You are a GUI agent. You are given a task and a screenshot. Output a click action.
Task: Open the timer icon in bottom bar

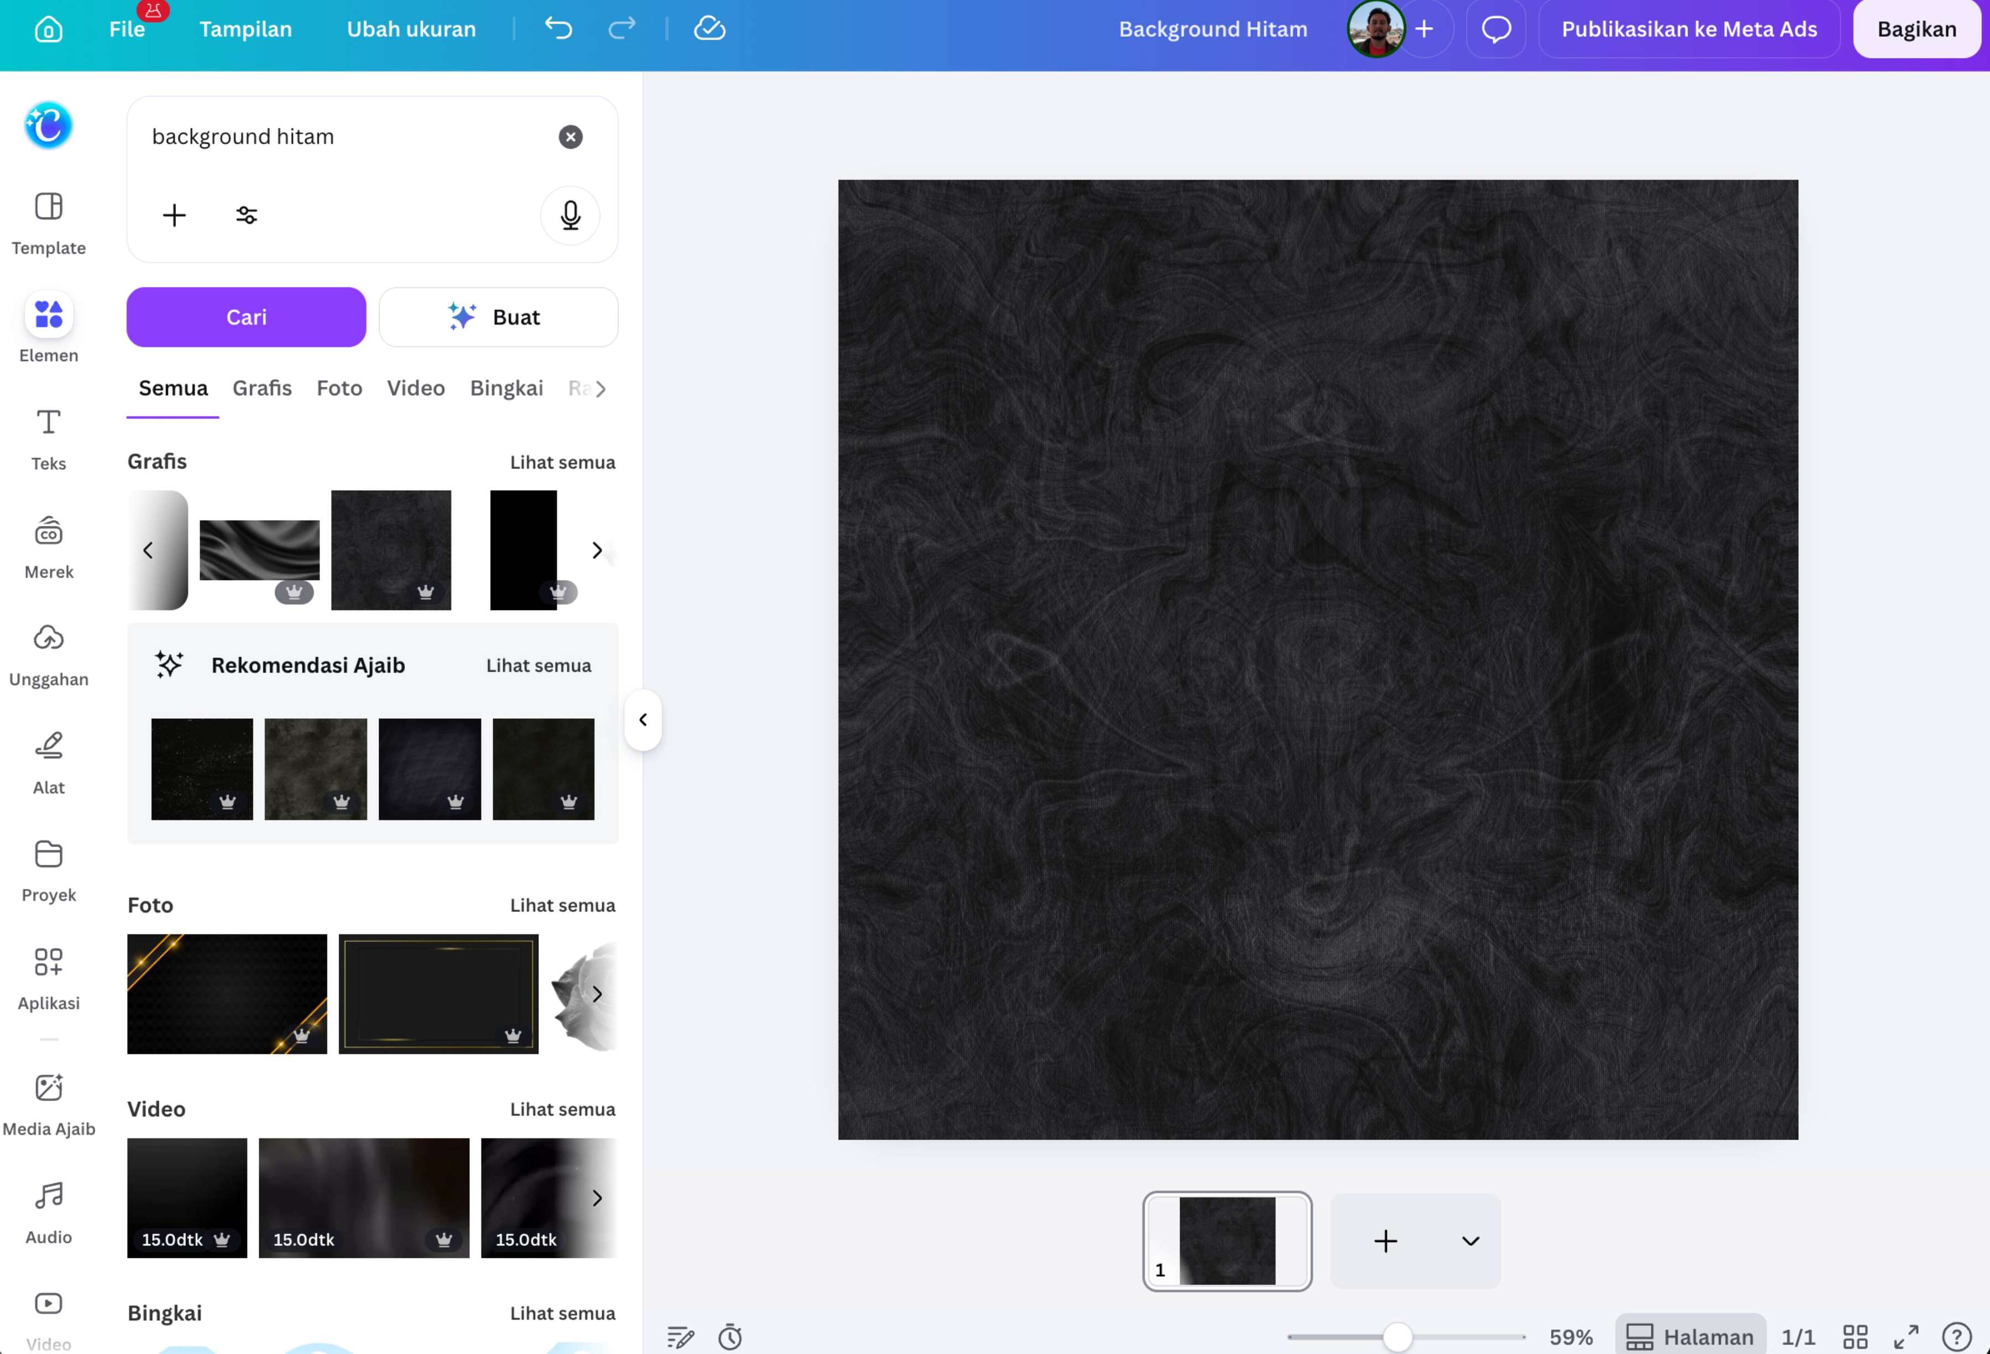point(730,1337)
